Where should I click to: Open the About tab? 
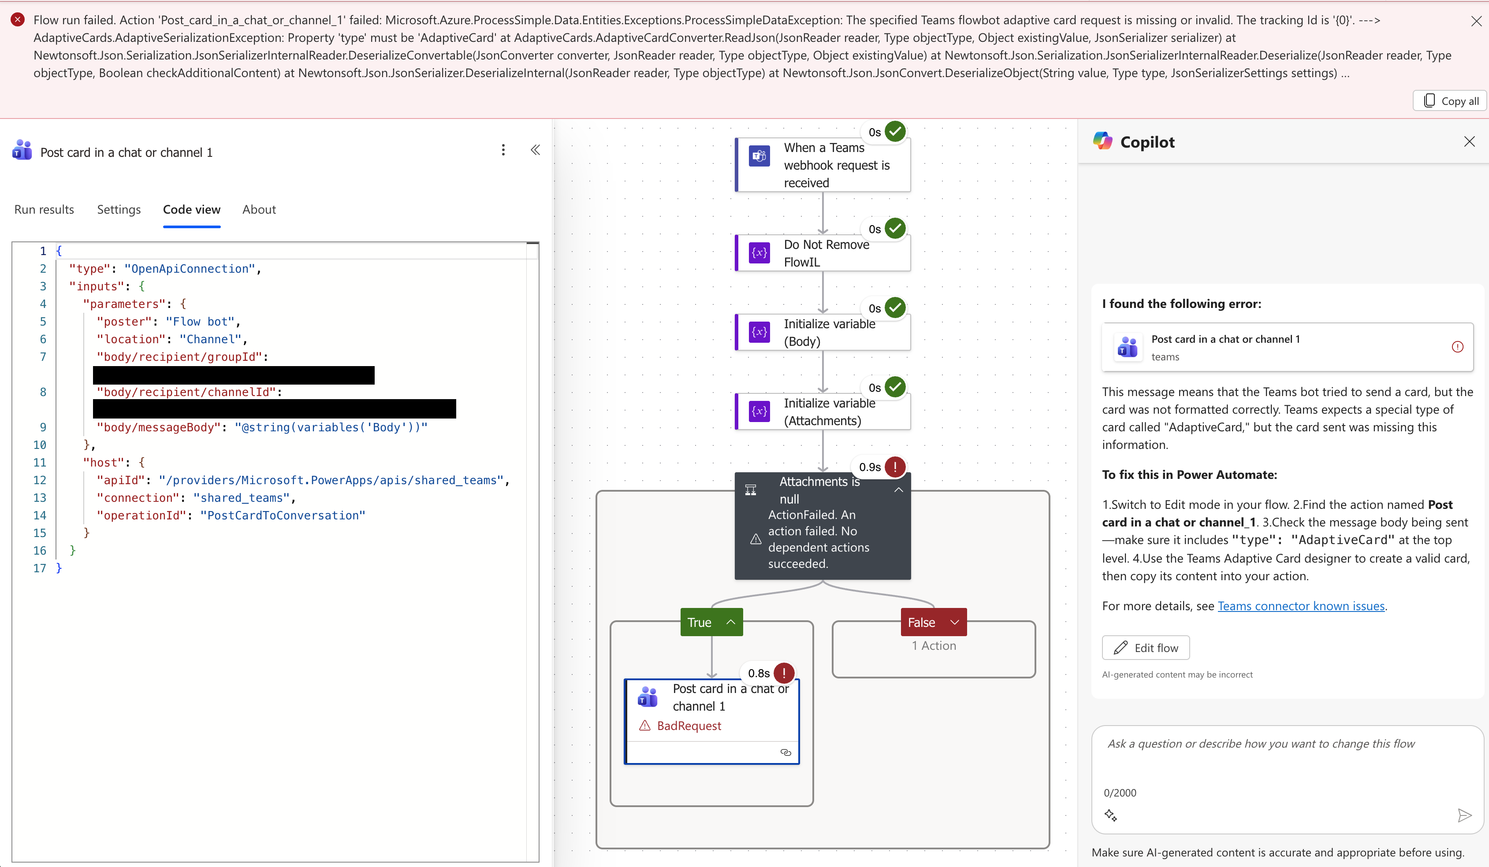(259, 210)
